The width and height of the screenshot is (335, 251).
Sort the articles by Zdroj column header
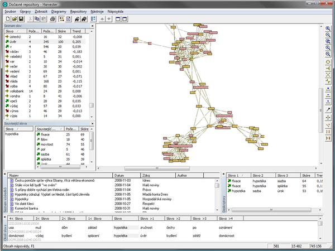point(158,176)
